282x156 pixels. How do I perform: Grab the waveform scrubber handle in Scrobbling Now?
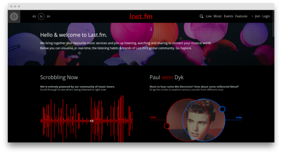tap(92, 121)
